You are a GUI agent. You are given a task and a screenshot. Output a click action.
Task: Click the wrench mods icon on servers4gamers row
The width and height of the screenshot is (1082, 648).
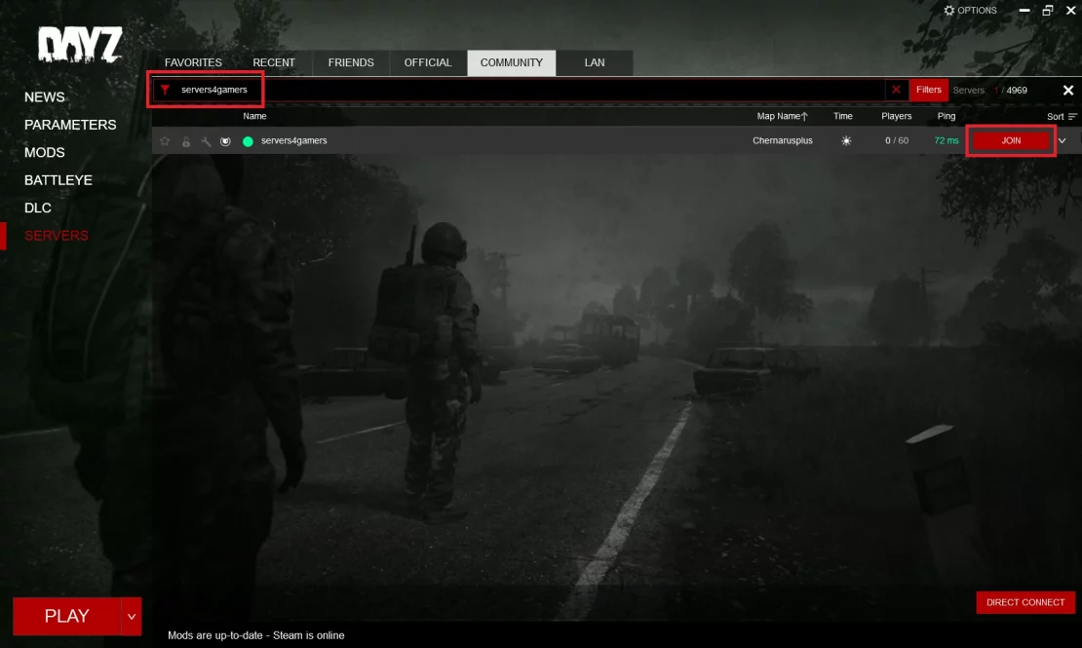point(206,141)
